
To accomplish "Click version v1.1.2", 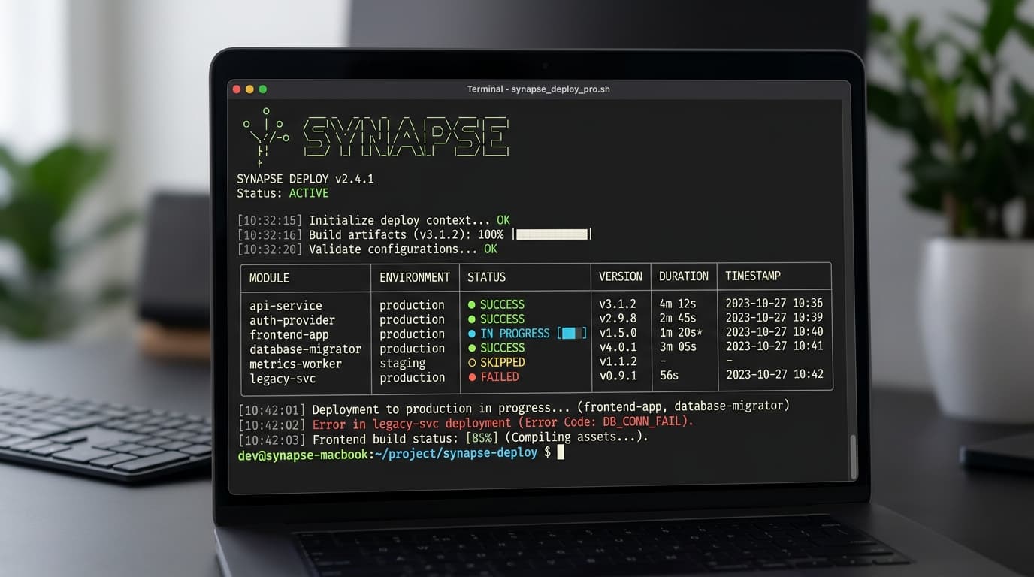I will tap(618, 361).
